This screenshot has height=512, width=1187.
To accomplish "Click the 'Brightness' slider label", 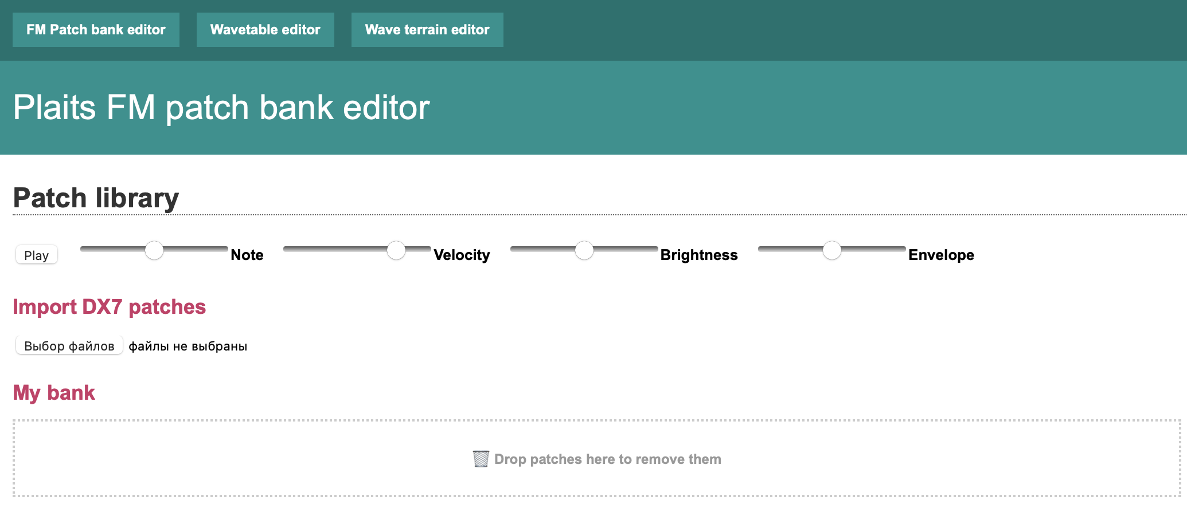I will pyautogui.click(x=699, y=255).
